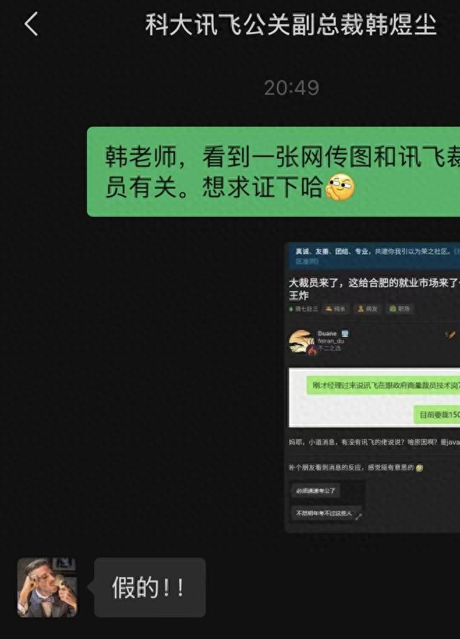Select the 职场 tag under the post title
The height and width of the screenshot is (639, 460).
[399, 309]
